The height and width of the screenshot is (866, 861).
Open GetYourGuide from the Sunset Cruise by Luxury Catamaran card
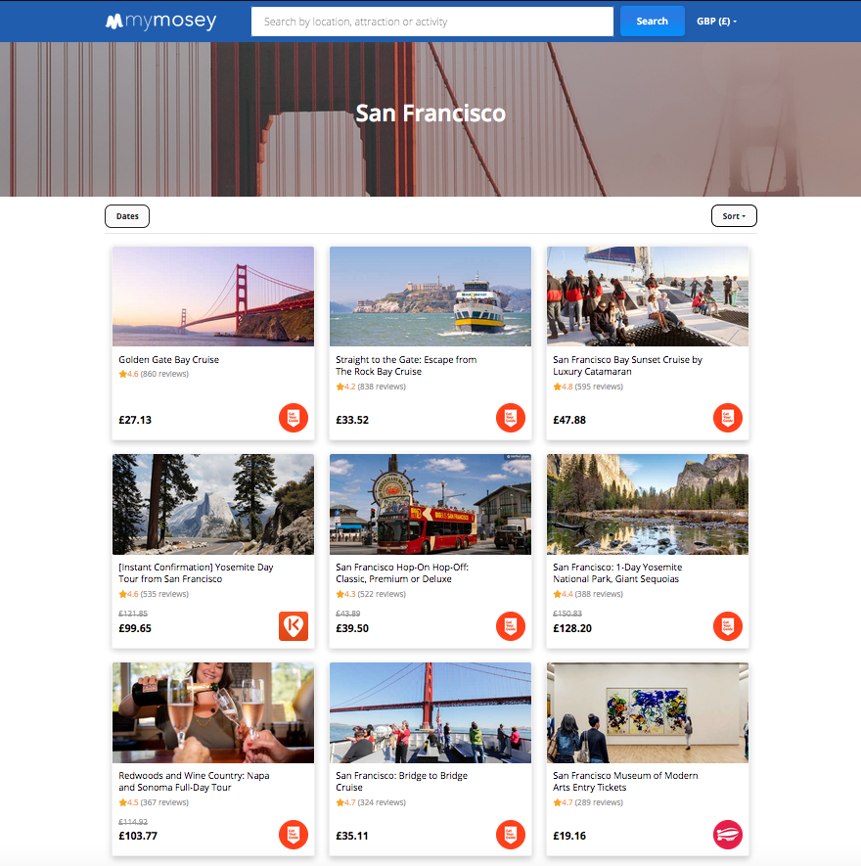coord(727,418)
